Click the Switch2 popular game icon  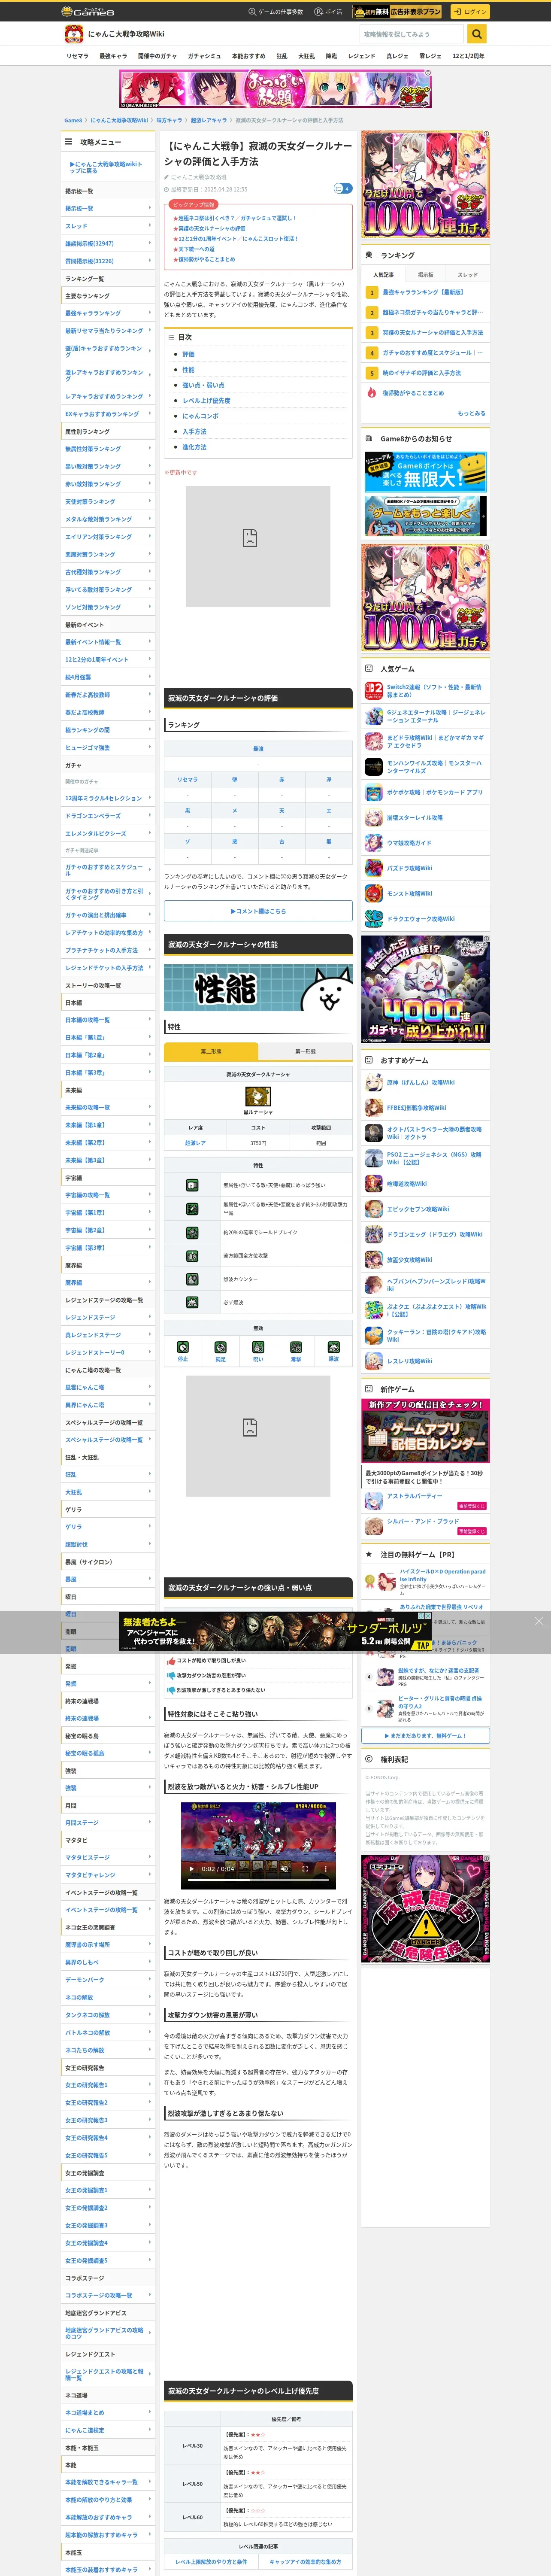374,691
